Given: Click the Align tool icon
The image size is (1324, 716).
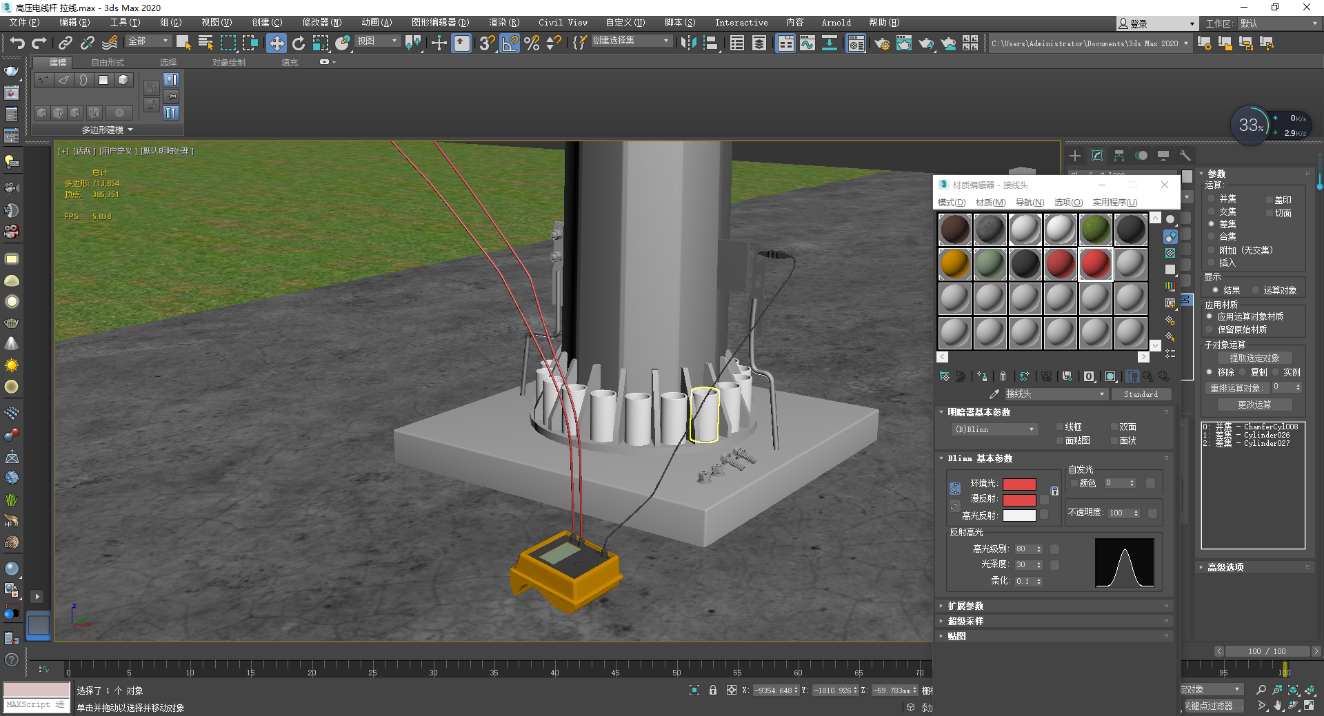Looking at the screenshot, I should (711, 43).
